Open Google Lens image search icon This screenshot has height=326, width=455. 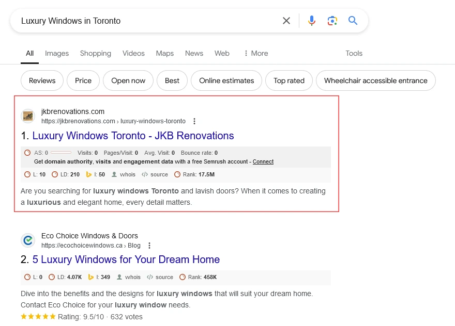click(x=332, y=21)
